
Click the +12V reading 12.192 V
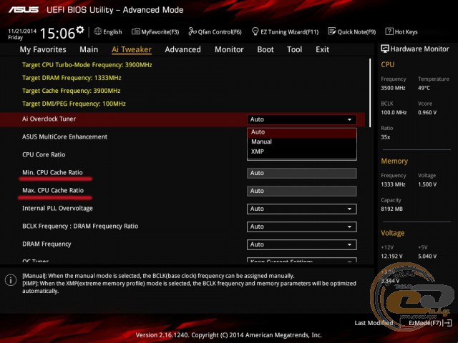[391, 257]
